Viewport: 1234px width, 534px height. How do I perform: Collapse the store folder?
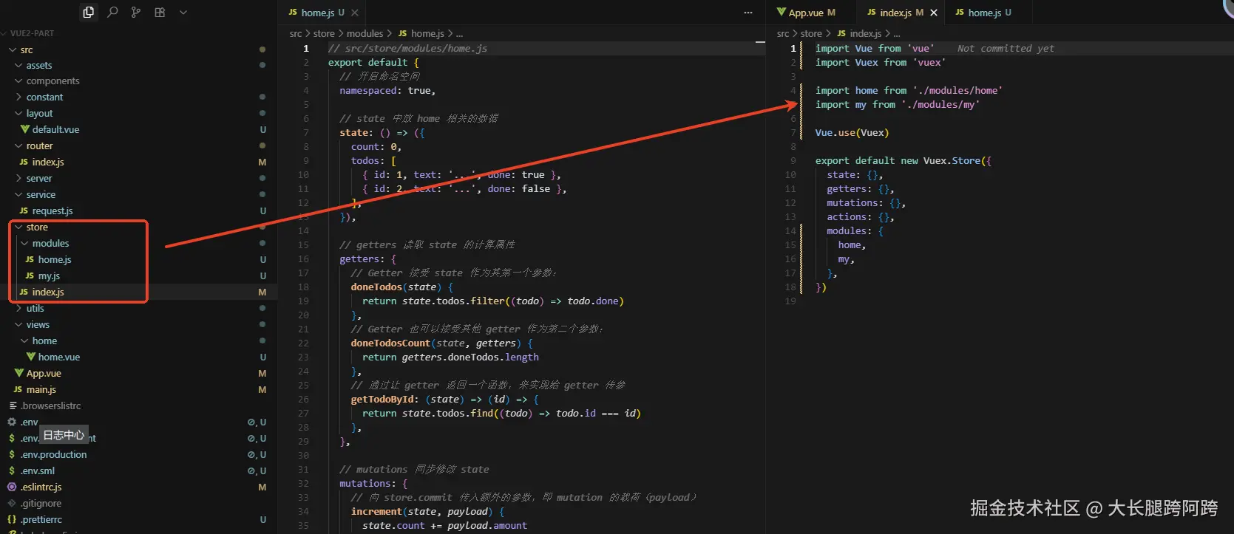coord(37,227)
